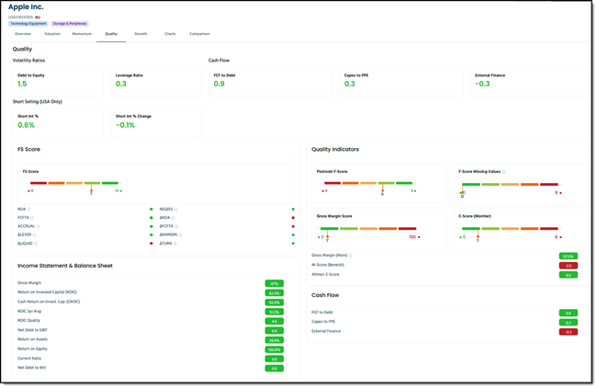
Task: Click the Short Int % Change card
Action: tap(156, 122)
